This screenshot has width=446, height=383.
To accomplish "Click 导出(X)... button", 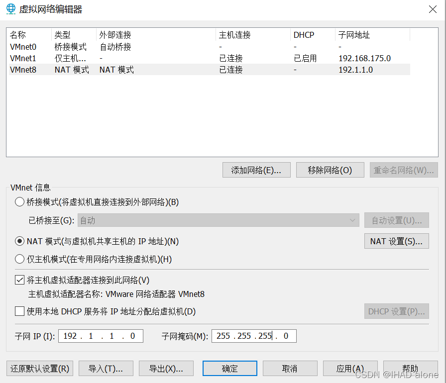I will tap(166, 369).
